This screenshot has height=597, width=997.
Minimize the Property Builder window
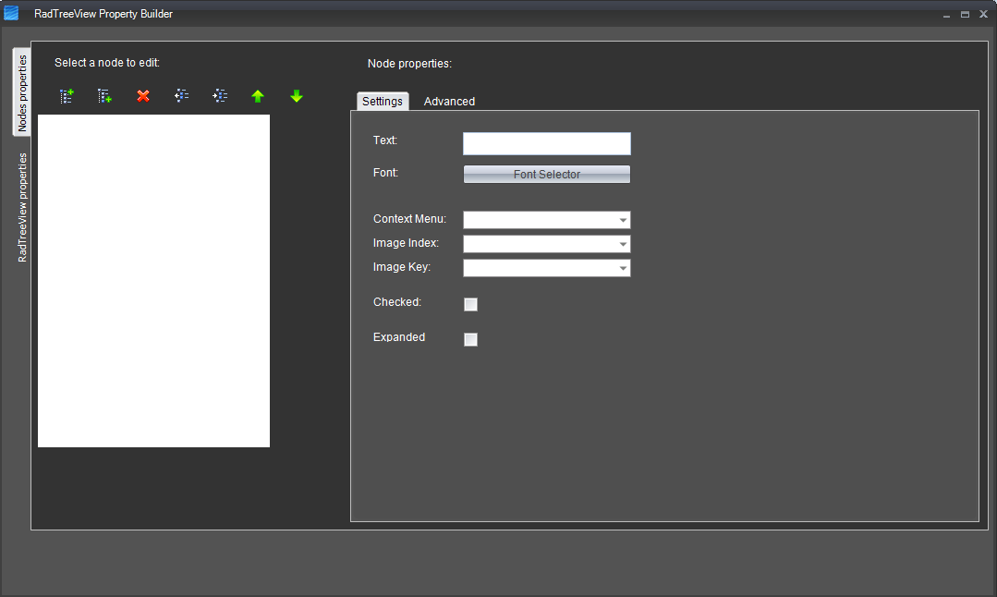[x=947, y=14]
